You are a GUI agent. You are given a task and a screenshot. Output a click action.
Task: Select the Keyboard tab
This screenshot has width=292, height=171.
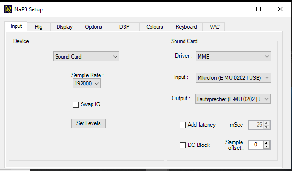tap(186, 27)
